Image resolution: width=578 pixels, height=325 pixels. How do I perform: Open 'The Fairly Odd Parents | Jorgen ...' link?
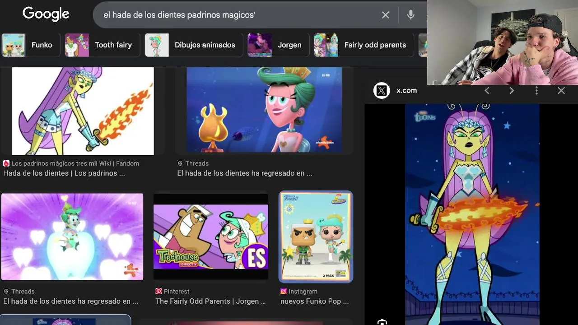[210, 301]
